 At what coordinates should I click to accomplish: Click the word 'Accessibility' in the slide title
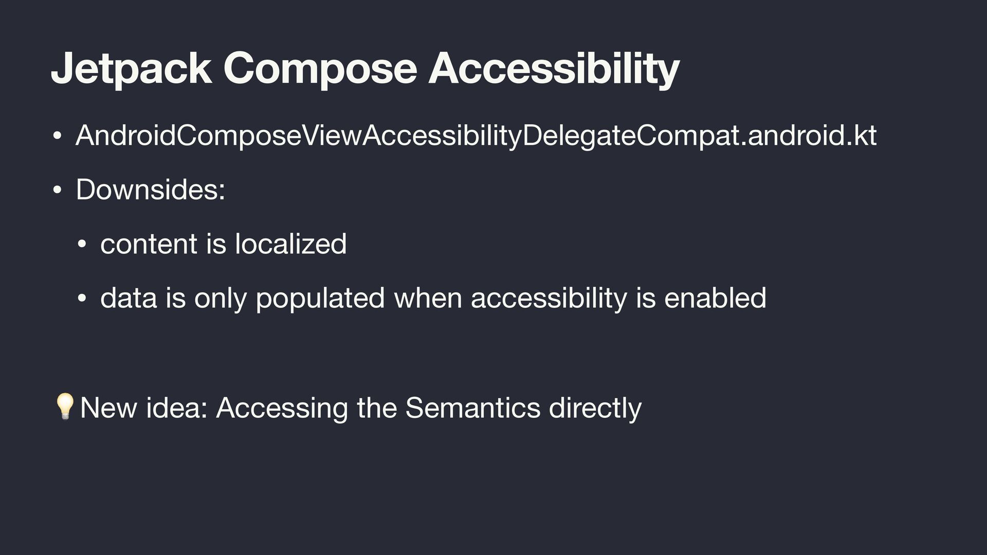tap(554, 69)
